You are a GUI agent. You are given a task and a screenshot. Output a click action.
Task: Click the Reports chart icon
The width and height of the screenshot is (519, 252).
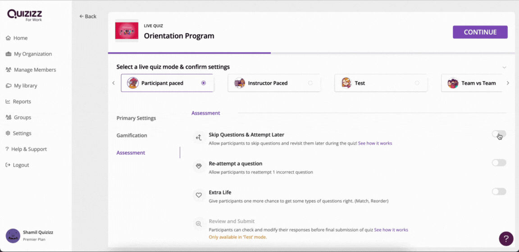coord(8,102)
